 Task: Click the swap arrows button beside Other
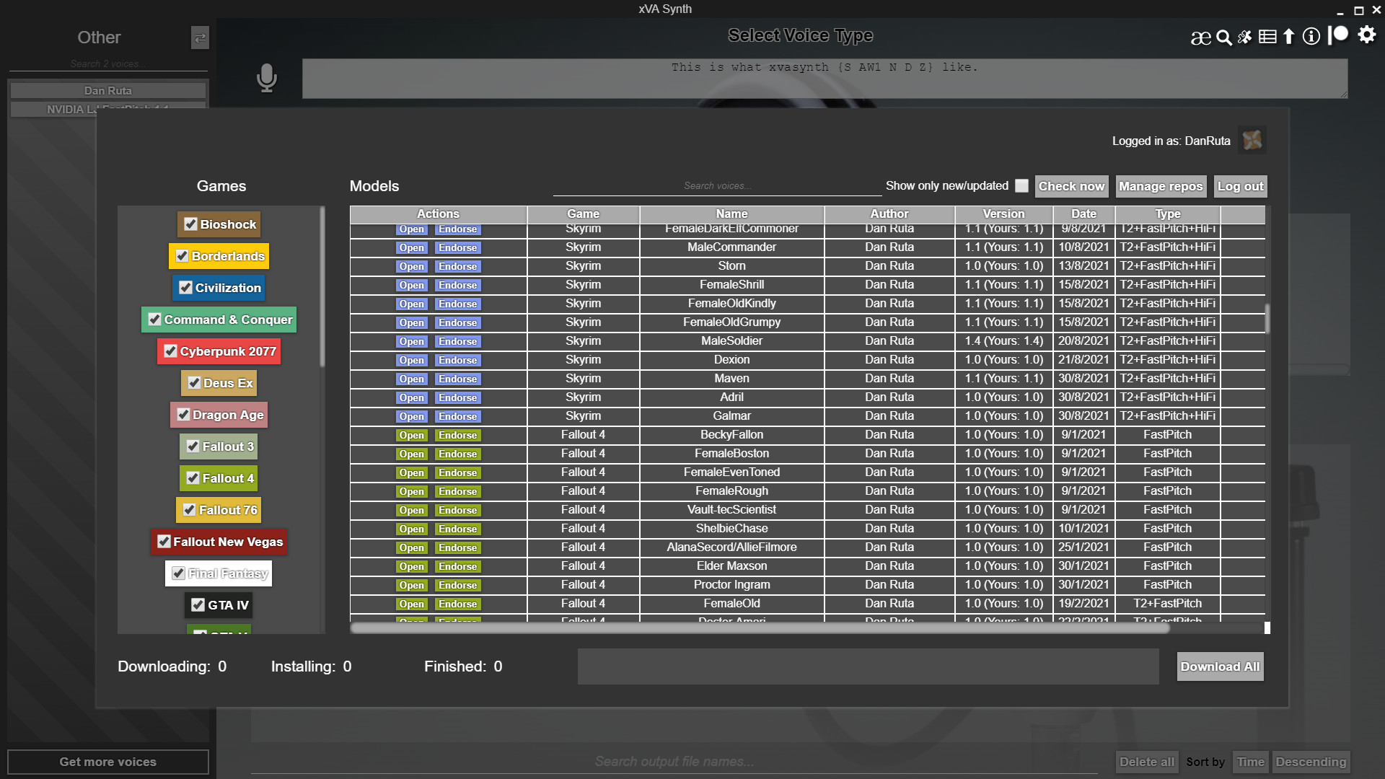200,38
